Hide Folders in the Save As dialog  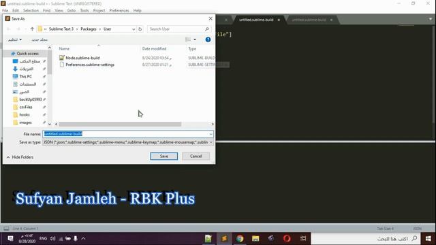point(20,157)
